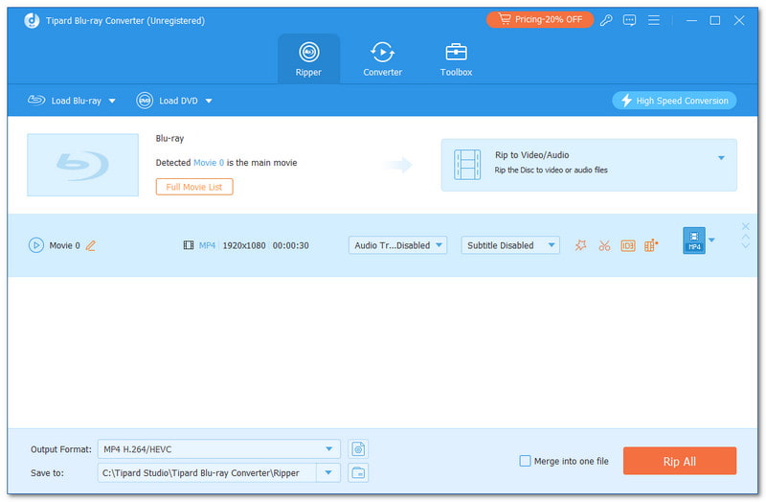Expand the arrow beside MP4 format icon
Viewport: 766px width, 502px height.
point(711,240)
